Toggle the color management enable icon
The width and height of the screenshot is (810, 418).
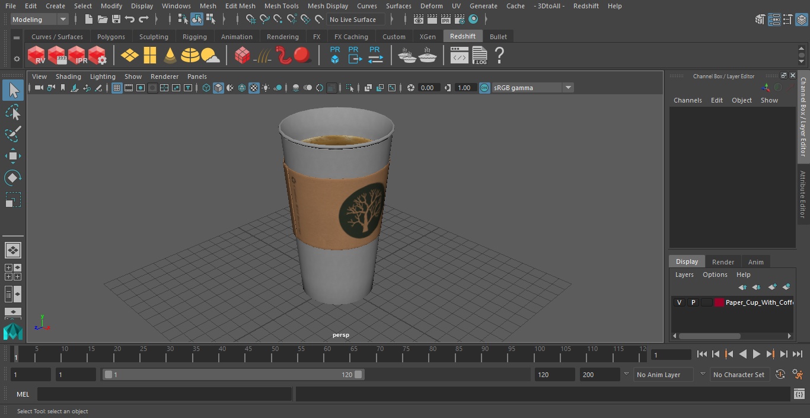484,88
